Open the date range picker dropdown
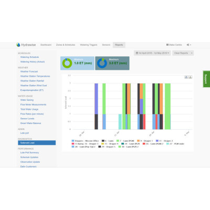This screenshot has height=210, width=210. 152,53
